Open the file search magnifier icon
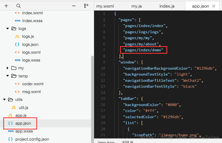This screenshot has width=222, height=143. click(x=18, y=6)
